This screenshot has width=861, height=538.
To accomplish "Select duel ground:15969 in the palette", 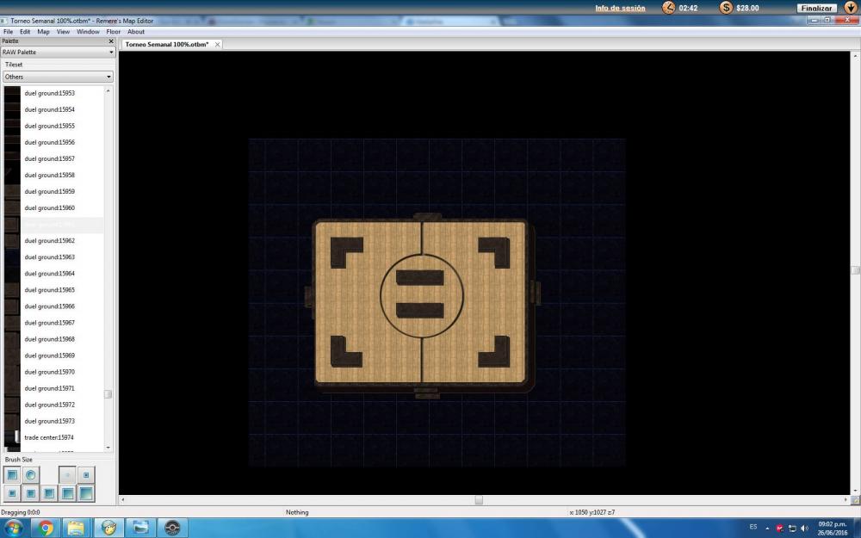I will point(53,356).
